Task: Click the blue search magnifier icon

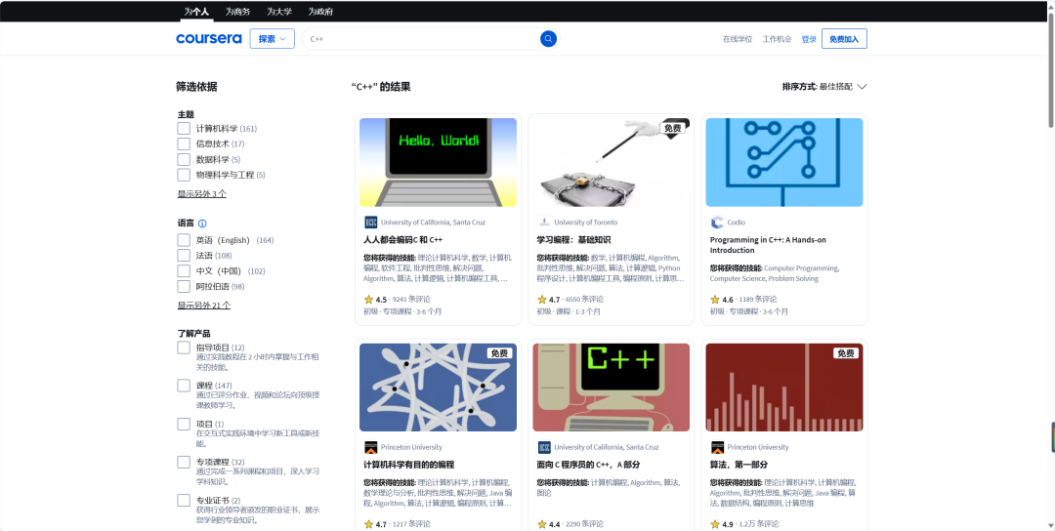Action: coord(548,39)
